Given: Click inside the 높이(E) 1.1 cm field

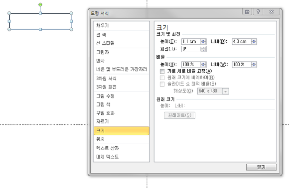Looking at the screenshot, I should (x=191, y=42).
